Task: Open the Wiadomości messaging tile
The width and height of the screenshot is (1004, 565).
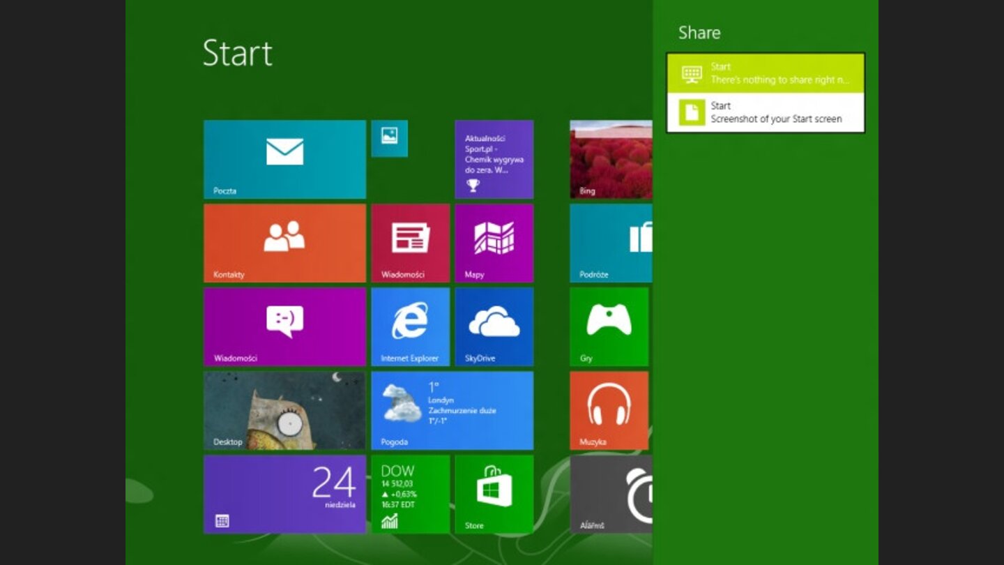Action: (x=284, y=326)
